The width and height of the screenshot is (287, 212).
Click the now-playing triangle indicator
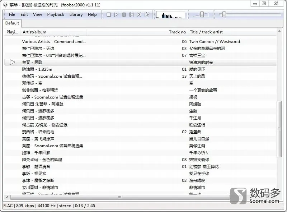tap(13, 63)
